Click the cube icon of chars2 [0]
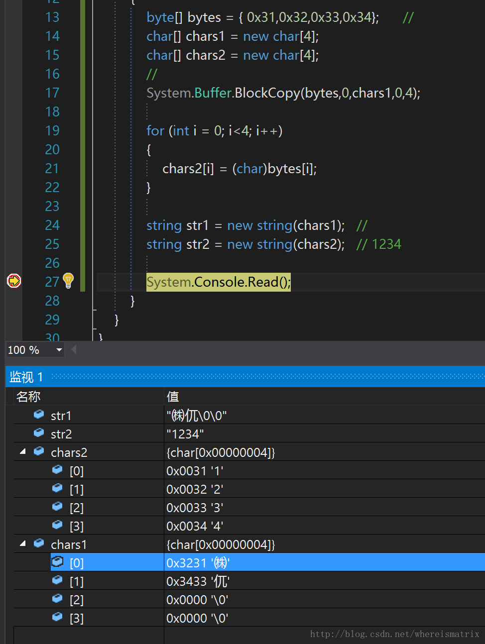Image resolution: width=485 pixels, height=644 pixels. [58, 469]
